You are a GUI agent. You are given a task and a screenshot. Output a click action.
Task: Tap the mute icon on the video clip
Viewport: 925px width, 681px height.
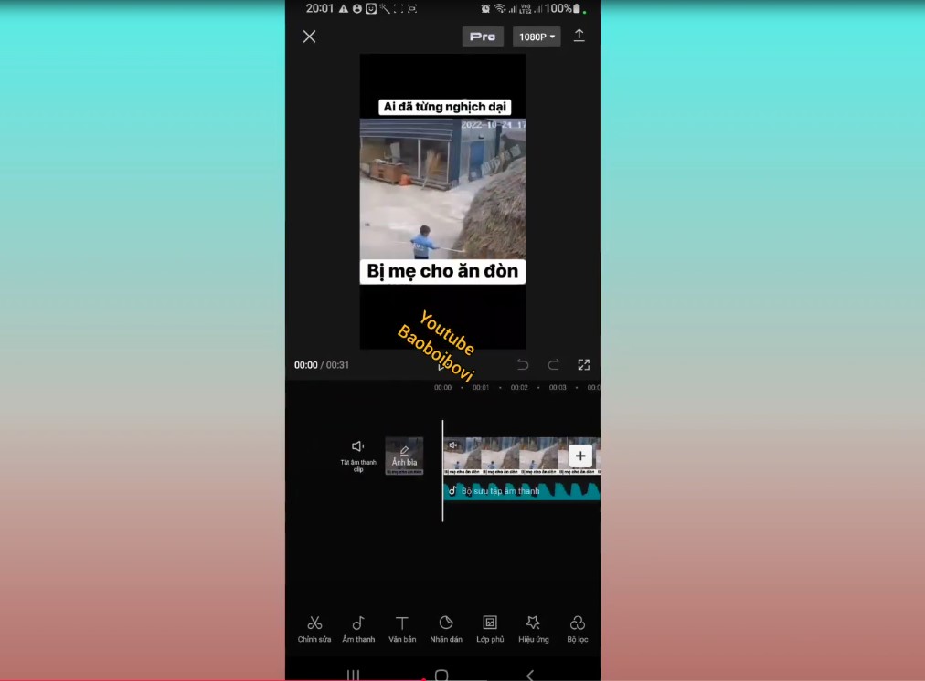click(x=453, y=445)
